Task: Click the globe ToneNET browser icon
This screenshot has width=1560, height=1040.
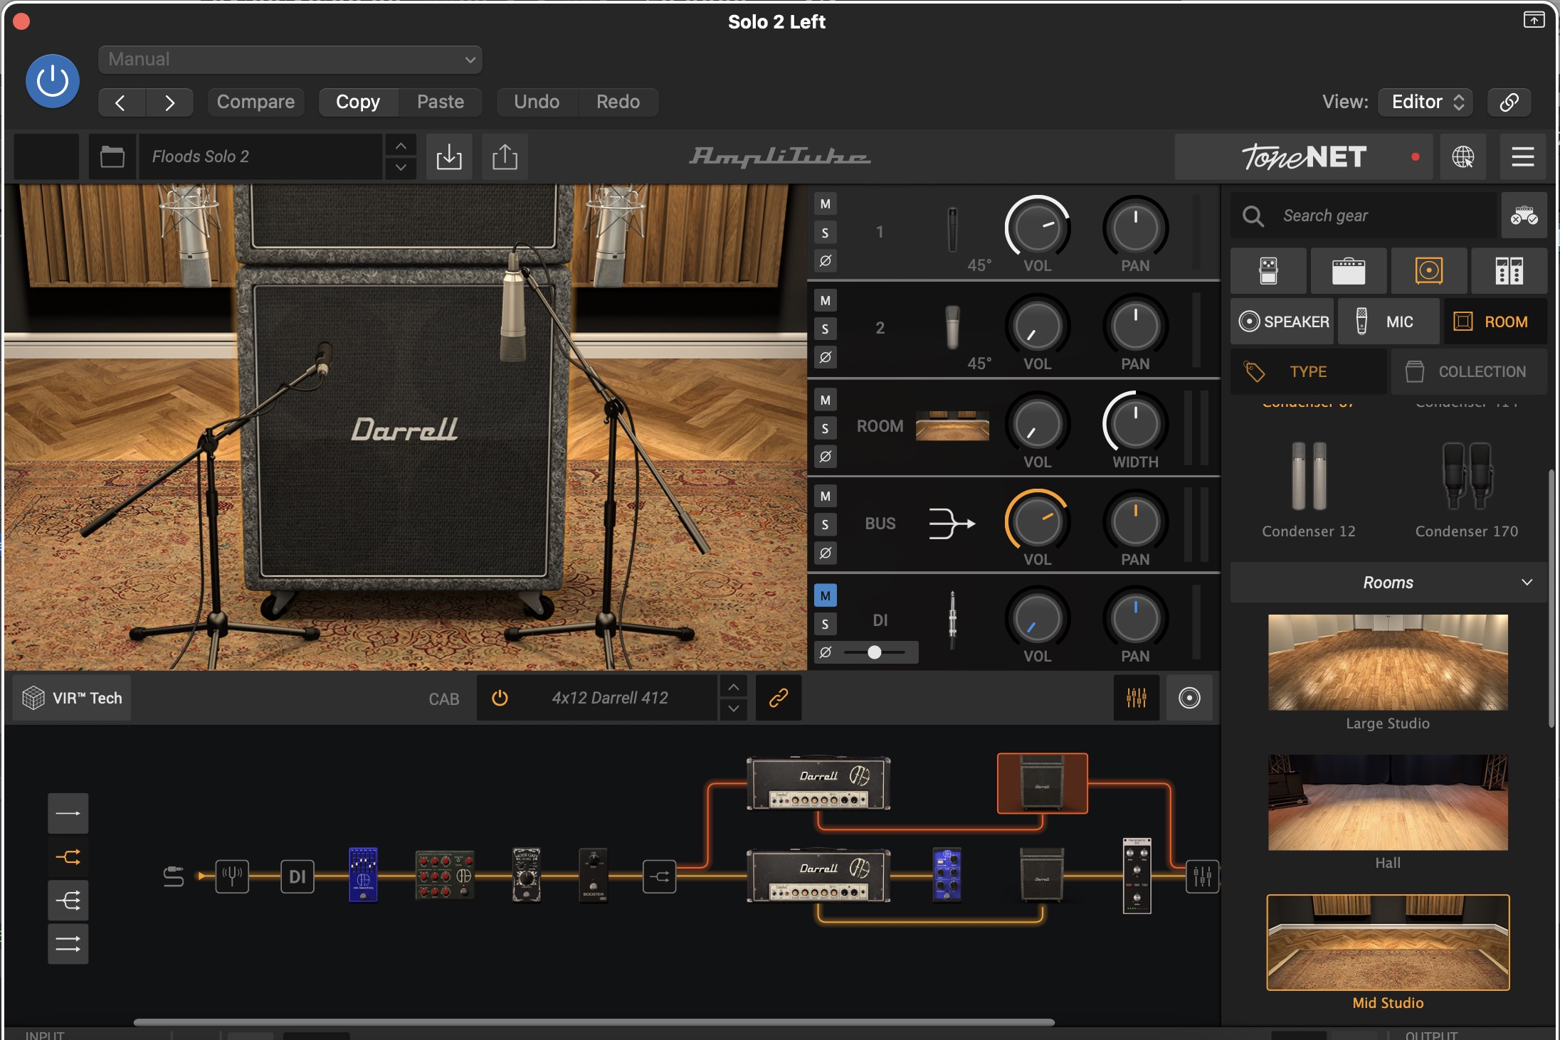Action: 1463,156
